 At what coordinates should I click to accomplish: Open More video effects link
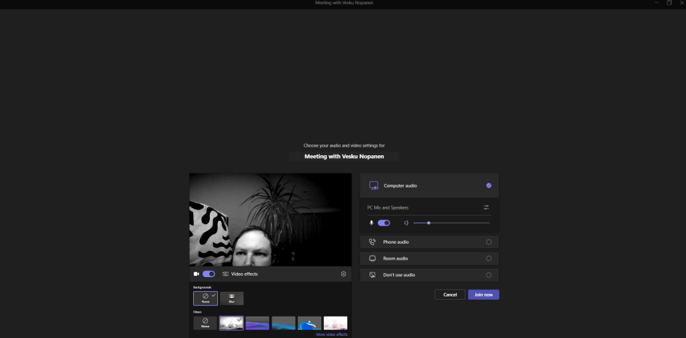tap(331, 334)
